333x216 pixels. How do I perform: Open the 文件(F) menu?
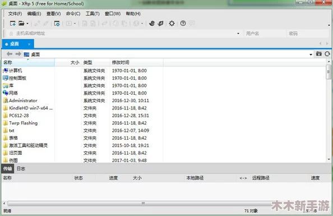pos(15,13)
